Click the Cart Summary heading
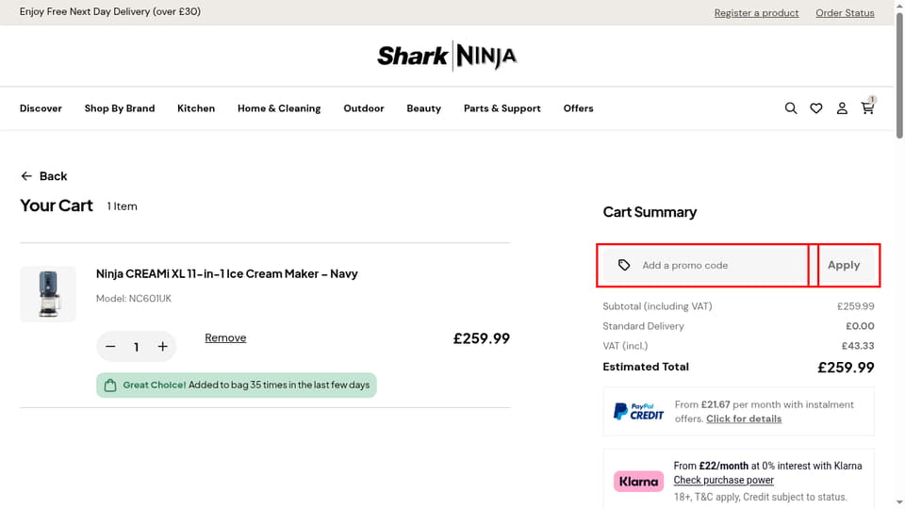This screenshot has height=509, width=905. click(650, 212)
